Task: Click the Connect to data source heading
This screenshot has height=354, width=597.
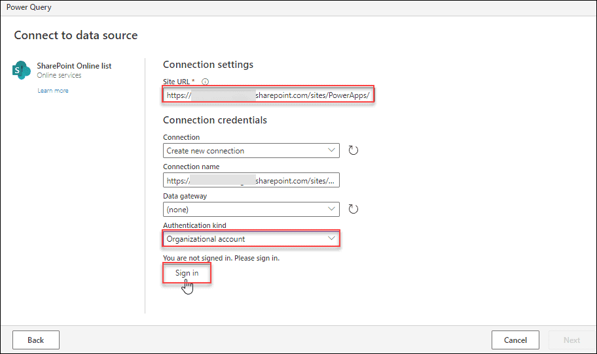Action: click(x=76, y=35)
